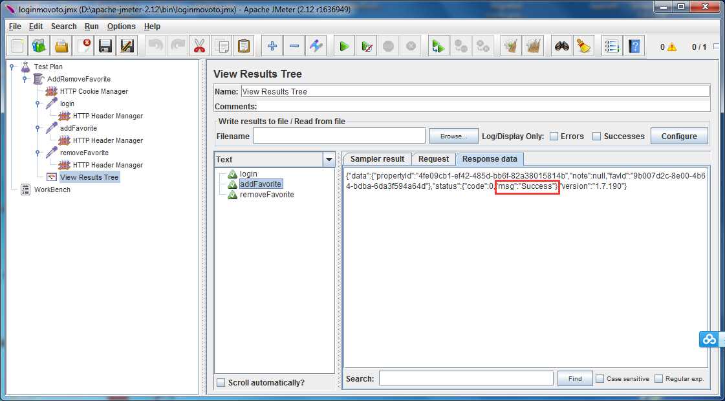Collapse the Test Plan tree node
Screen dimensions: 725x401
click(x=12, y=67)
